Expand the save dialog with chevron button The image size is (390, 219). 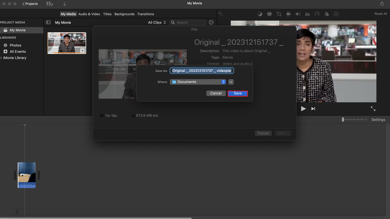(231, 82)
